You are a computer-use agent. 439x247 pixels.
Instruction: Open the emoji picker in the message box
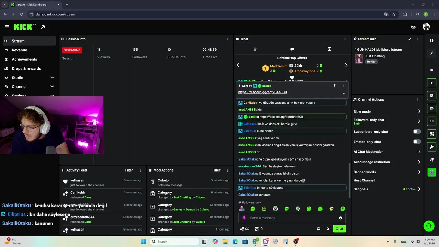tap(340, 218)
